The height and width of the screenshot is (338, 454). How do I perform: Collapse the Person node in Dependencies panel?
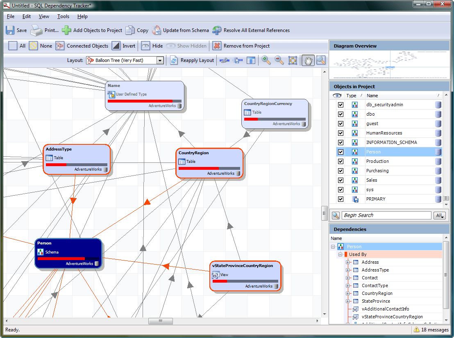(x=333, y=246)
